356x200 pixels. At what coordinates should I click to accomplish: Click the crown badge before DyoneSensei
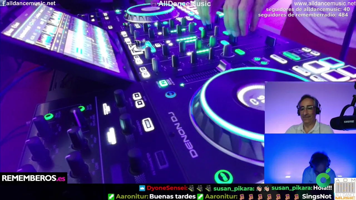pos(142,188)
